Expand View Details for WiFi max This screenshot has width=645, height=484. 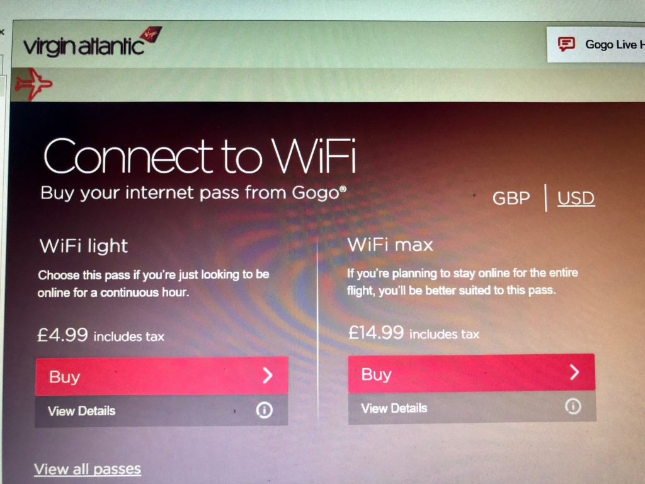pos(472,408)
